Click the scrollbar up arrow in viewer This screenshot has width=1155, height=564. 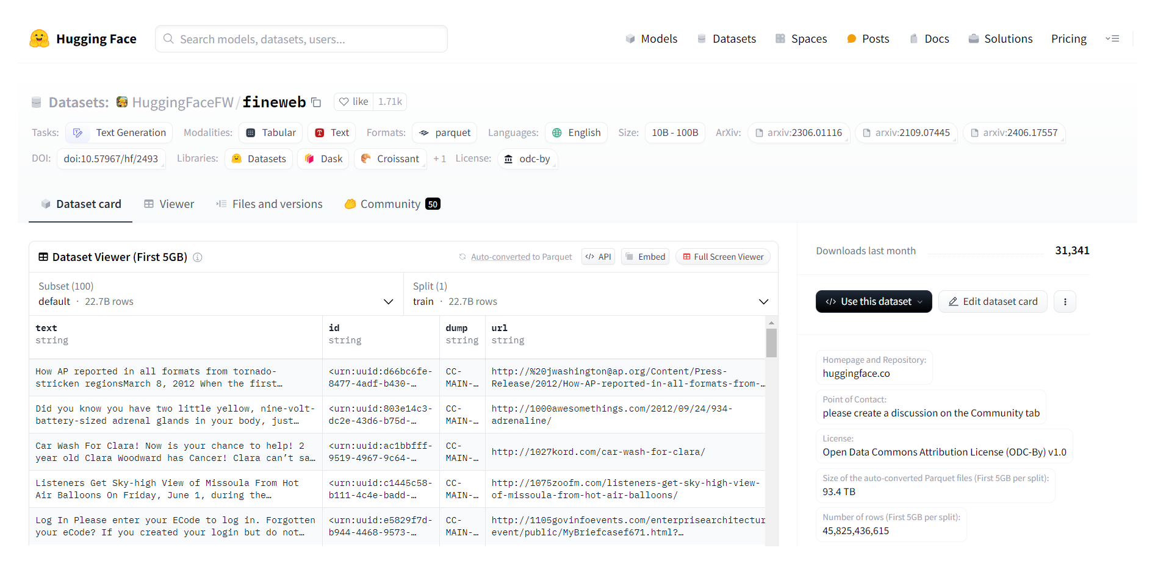771,323
